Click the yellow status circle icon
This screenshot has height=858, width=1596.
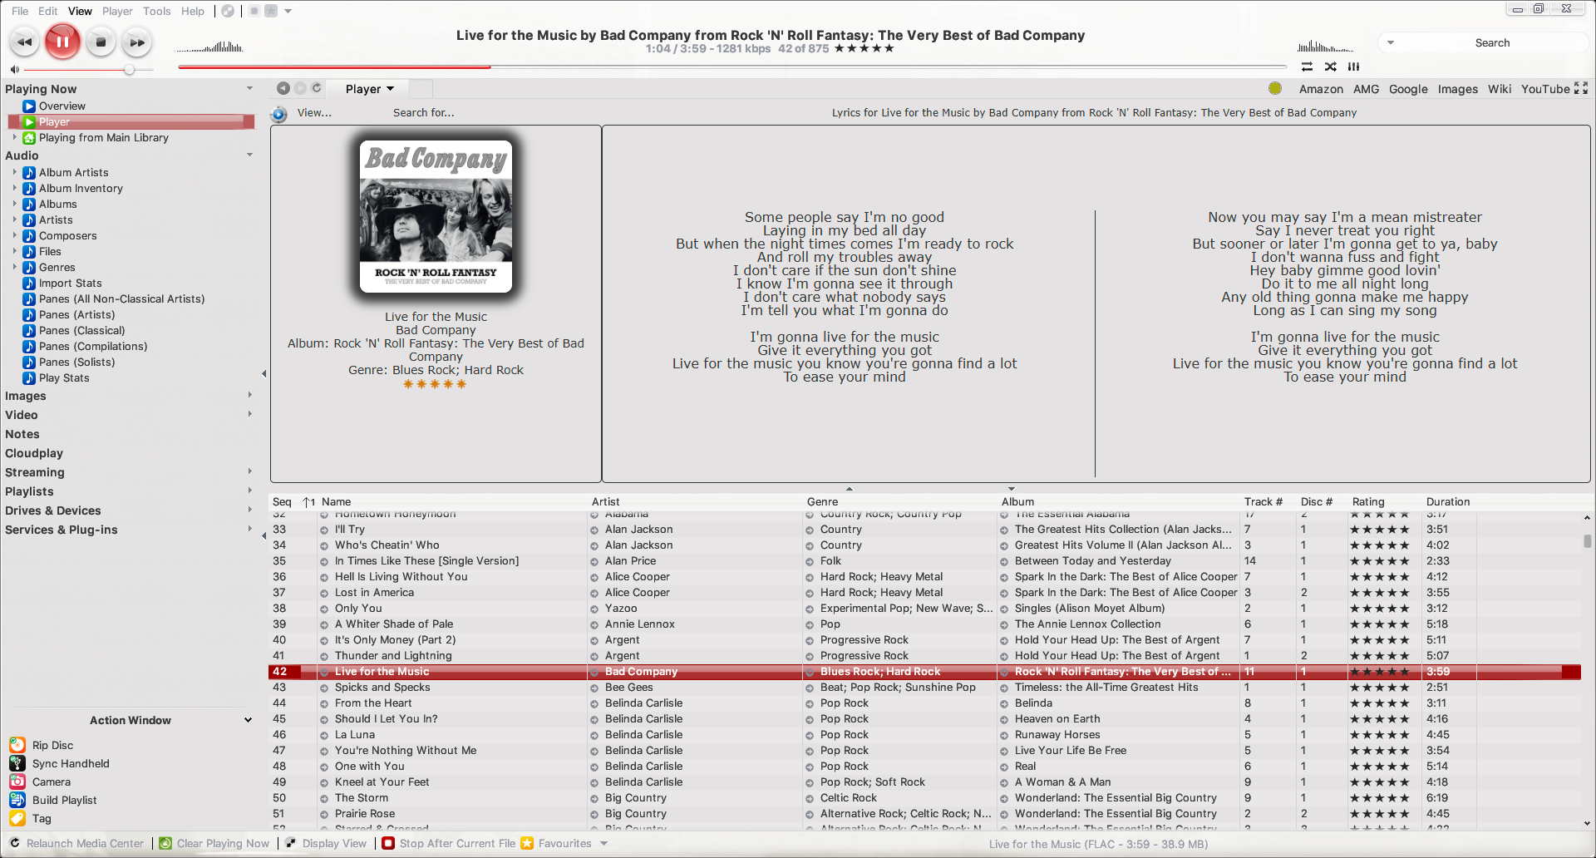pyautogui.click(x=1275, y=88)
